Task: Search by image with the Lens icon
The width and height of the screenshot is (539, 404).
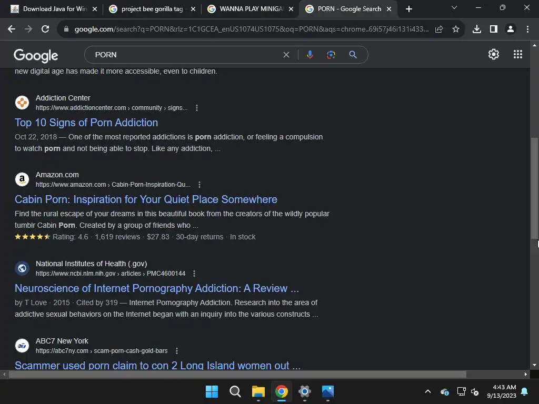Action: click(x=331, y=55)
